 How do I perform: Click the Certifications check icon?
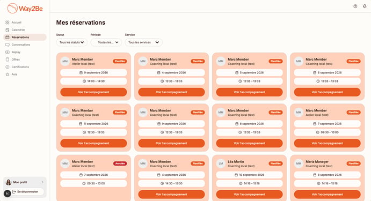(x=8, y=67)
